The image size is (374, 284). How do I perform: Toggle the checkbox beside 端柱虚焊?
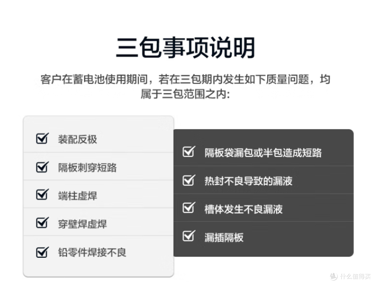point(42,195)
